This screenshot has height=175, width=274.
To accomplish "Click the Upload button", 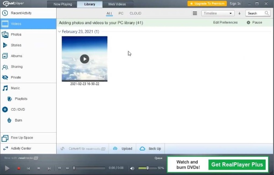I will coord(122,149).
